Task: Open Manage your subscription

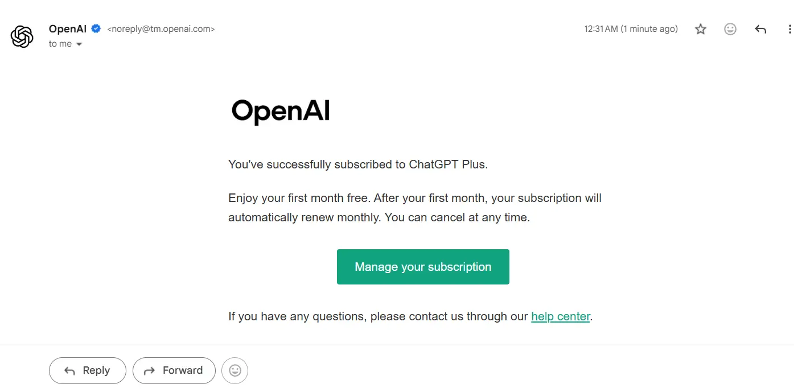Action: (x=423, y=267)
